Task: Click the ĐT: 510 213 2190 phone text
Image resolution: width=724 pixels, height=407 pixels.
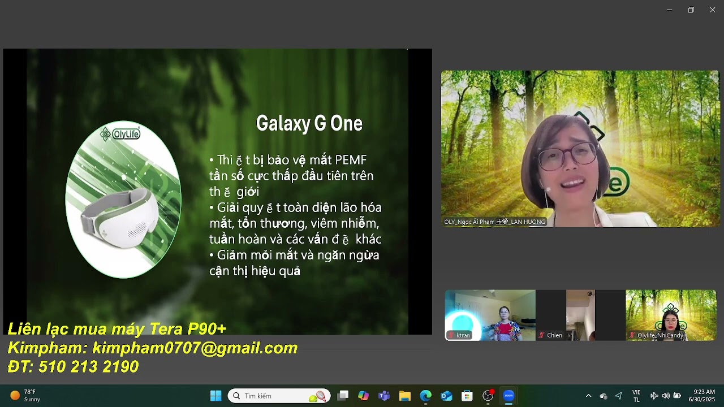Action: tap(73, 367)
